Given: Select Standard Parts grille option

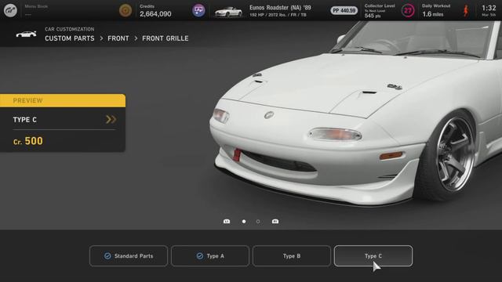Looking at the screenshot, I should pyautogui.click(x=129, y=256).
